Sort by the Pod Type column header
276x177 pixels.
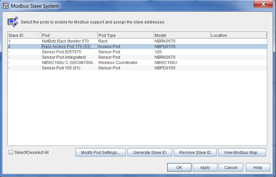tap(126, 35)
